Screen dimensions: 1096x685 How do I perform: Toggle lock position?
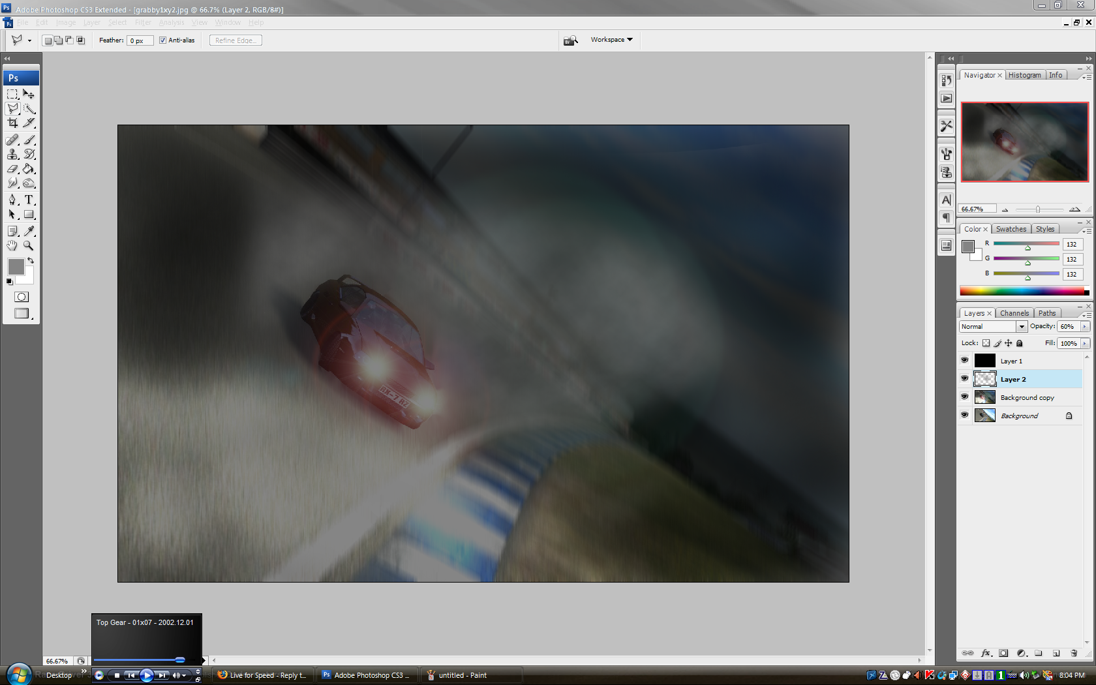point(1009,343)
